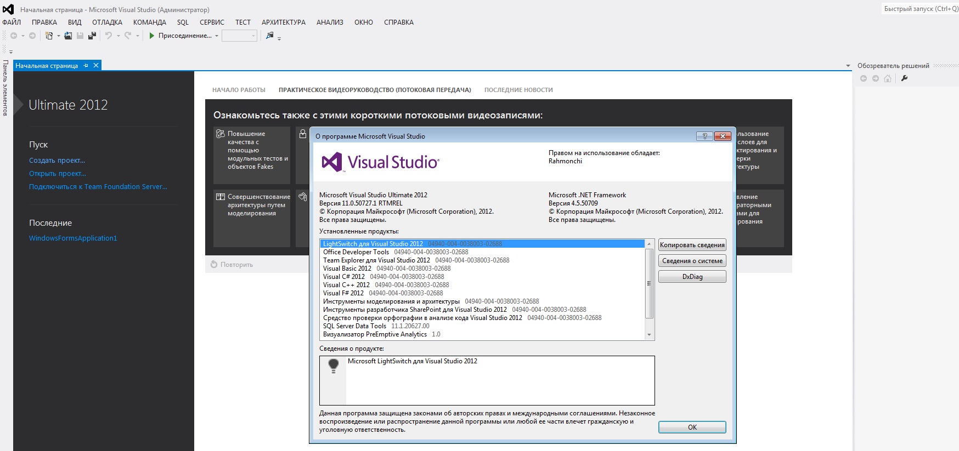Screen dimensions: 959x451
Task: Click the Solution Explorer Home icon
Action: pyautogui.click(x=888, y=78)
